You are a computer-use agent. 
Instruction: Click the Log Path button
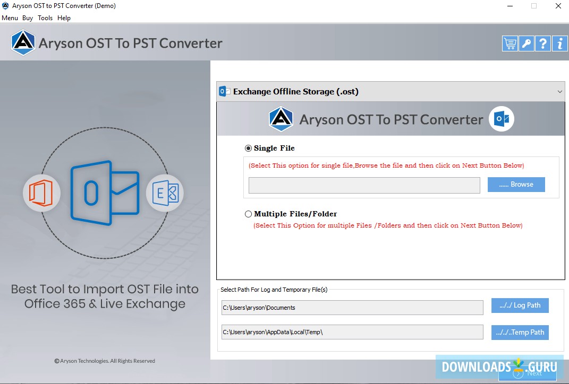pyautogui.click(x=520, y=306)
